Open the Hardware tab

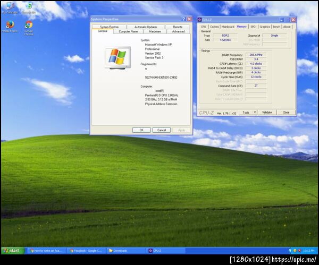tap(155, 31)
